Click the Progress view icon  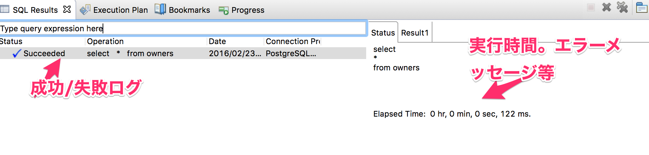pyautogui.click(x=223, y=10)
